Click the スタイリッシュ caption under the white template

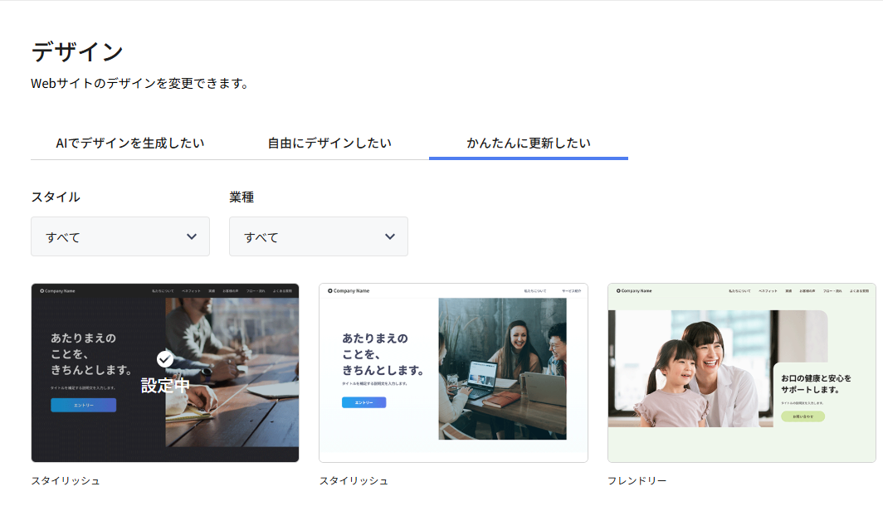click(354, 480)
